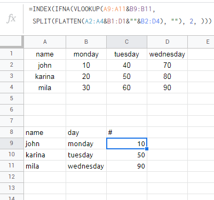Select column D header
Image resolution: width=214 pixels, height=200 pixels.
click(x=167, y=42)
